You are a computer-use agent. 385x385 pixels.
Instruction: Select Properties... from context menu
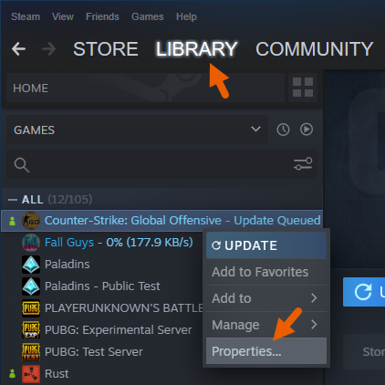coord(266,351)
